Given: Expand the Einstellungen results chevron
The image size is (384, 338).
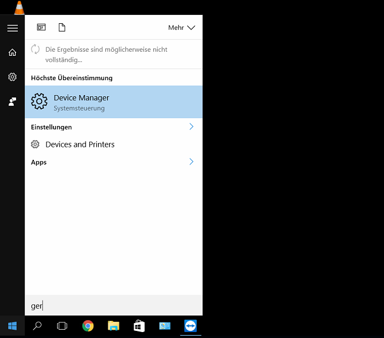Looking at the screenshot, I should [191, 127].
